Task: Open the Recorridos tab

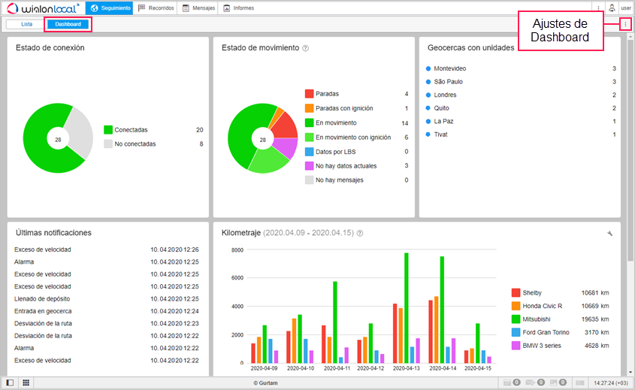Action: pos(156,8)
